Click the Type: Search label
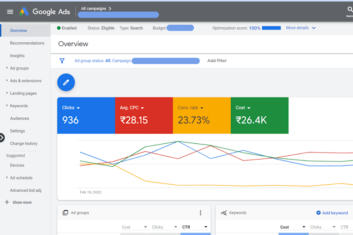Screen dimensions: 353x235 pos(131,28)
